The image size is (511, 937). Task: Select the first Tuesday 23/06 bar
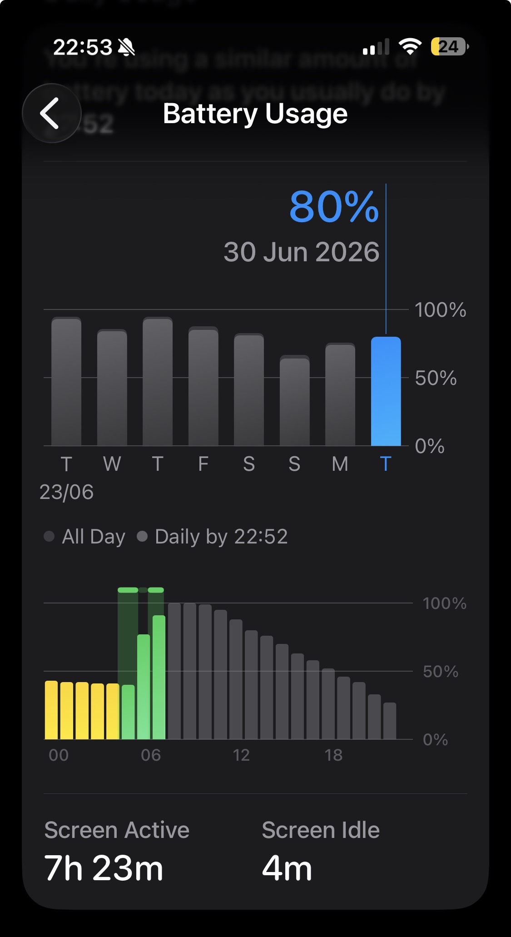click(66, 381)
